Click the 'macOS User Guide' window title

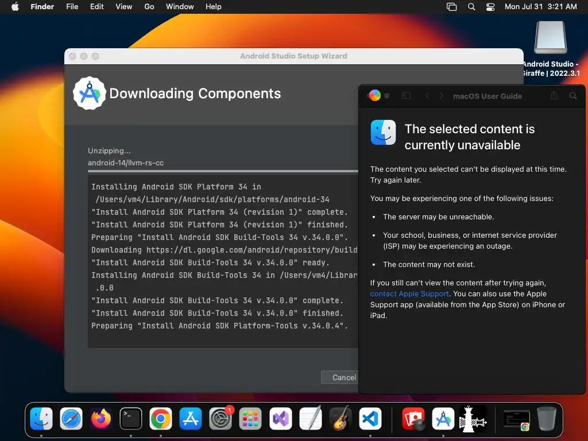[x=487, y=96]
